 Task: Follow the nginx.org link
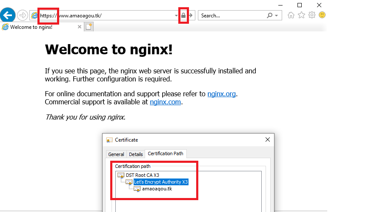click(x=222, y=94)
